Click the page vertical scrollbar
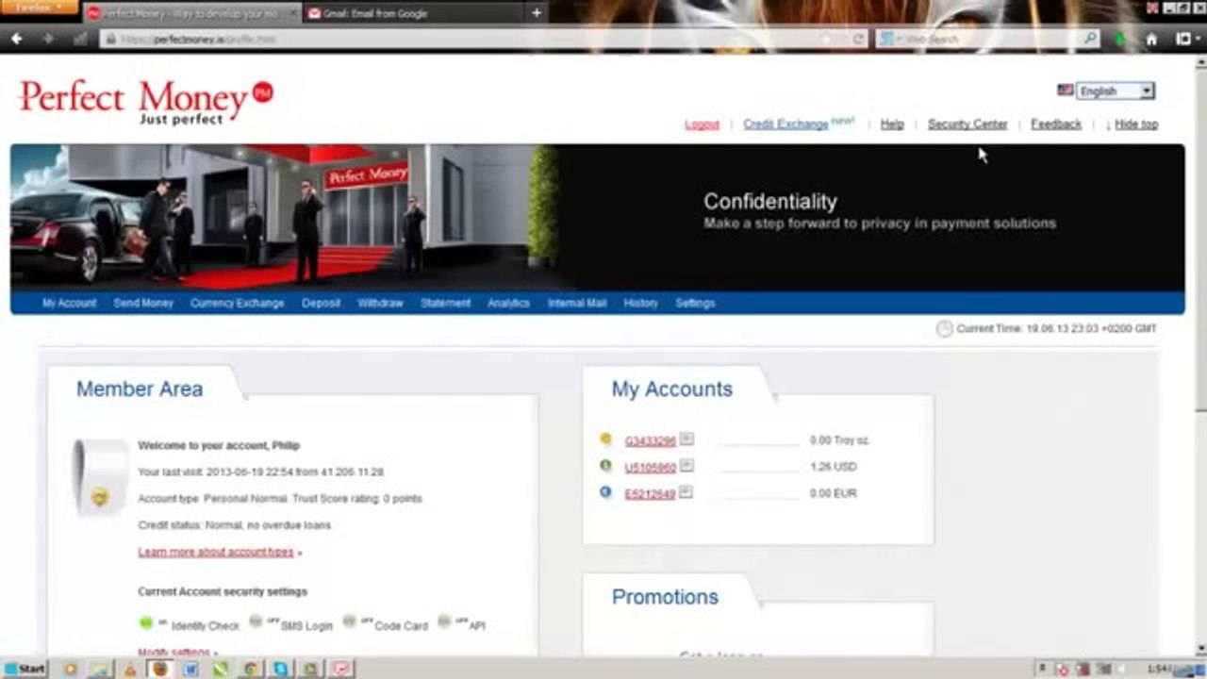The height and width of the screenshot is (679, 1207). pos(1200,354)
